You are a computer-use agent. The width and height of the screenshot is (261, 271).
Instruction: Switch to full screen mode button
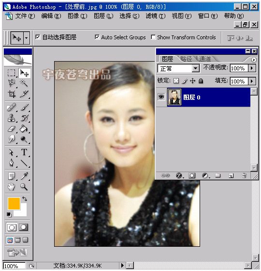(x=25, y=240)
